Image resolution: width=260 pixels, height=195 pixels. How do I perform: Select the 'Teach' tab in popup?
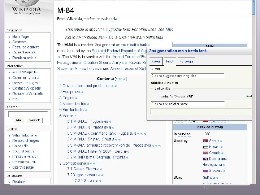pos(170,61)
